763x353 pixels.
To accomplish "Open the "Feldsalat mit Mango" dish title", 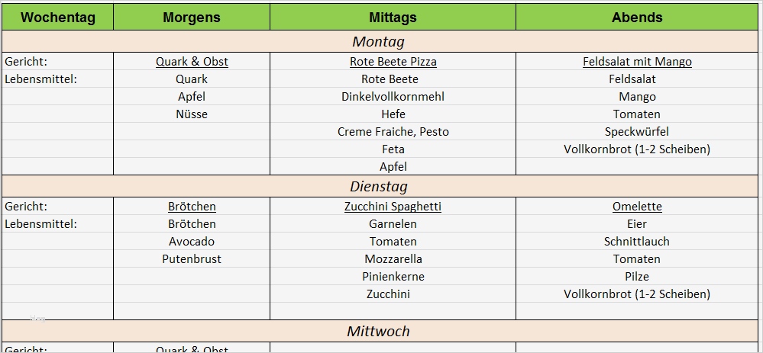I will pyautogui.click(x=637, y=62).
